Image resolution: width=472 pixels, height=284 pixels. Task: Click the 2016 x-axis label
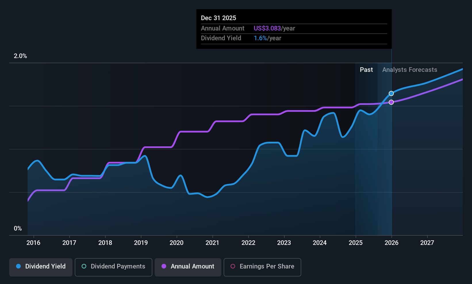pyautogui.click(x=33, y=243)
